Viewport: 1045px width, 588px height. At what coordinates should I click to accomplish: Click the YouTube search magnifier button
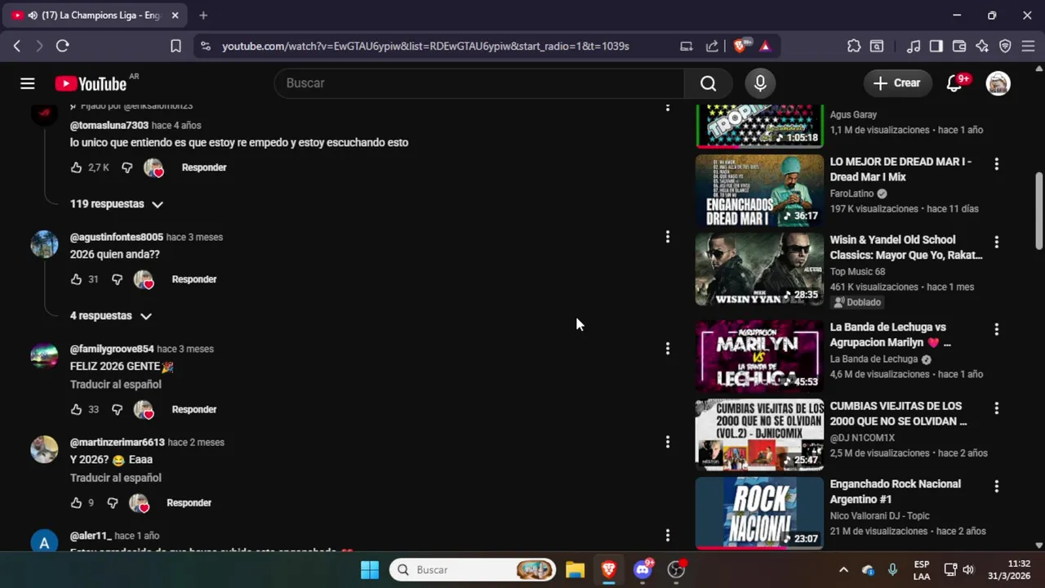(708, 83)
